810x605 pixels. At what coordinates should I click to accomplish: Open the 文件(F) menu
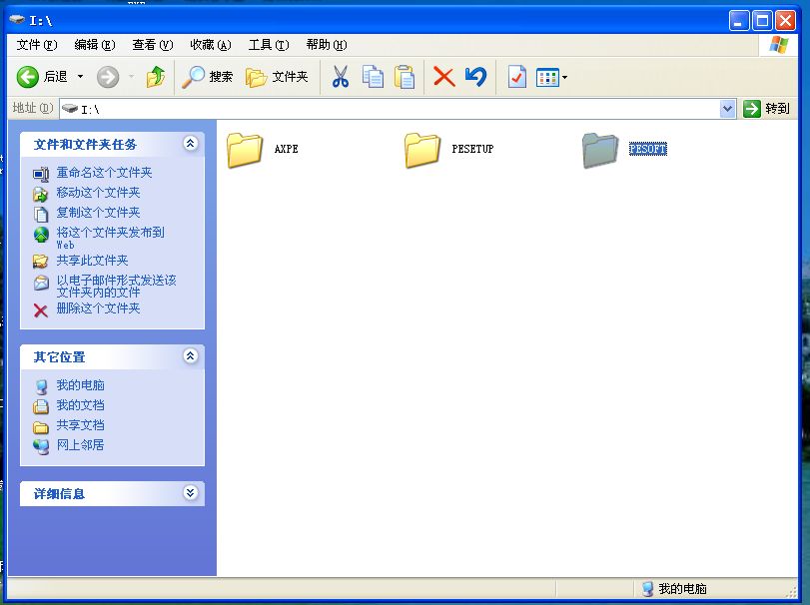pyautogui.click(x=37, y=45)
